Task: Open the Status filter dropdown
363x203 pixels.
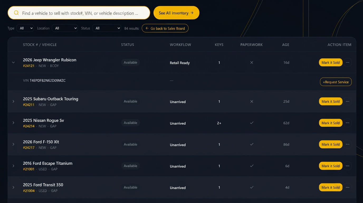Action: 107,28
